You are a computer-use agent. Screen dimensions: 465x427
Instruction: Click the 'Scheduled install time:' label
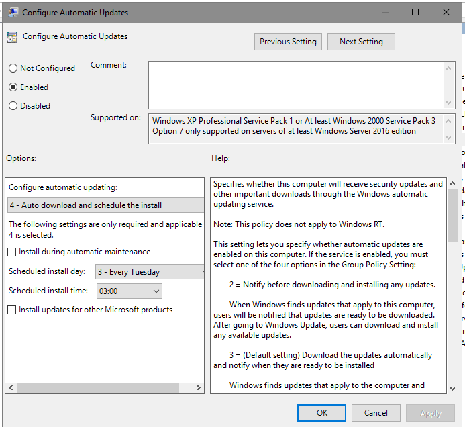click(x=48, y=291)
